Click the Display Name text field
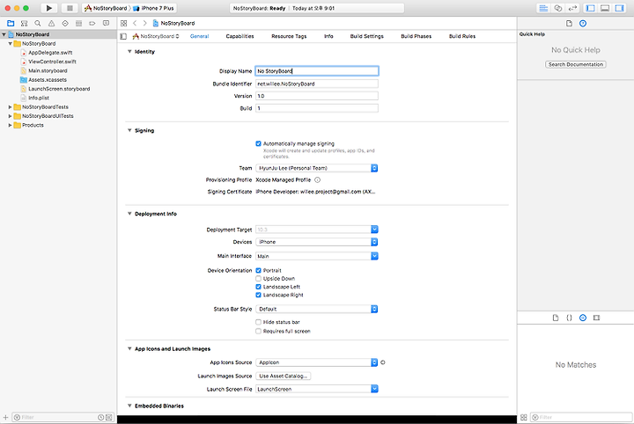Viewport: 634px width, 424px height. click(317, 71)
